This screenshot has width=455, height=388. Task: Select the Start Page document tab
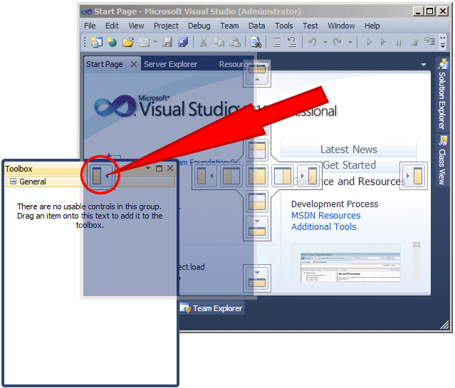click(105, 64)
